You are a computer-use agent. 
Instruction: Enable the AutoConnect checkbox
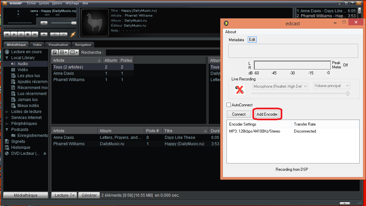pyautogui.click(x=229, y=105)
